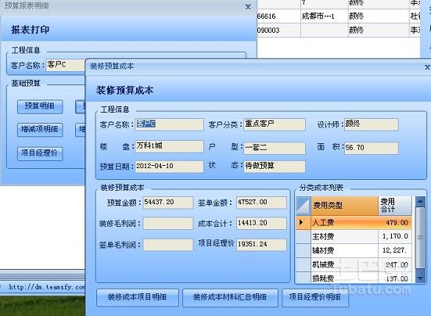Select the 损耗费 row
Image resolution: width=431 pixels, height=316 pixels.
pyautogui.click(x=354, y=278)
